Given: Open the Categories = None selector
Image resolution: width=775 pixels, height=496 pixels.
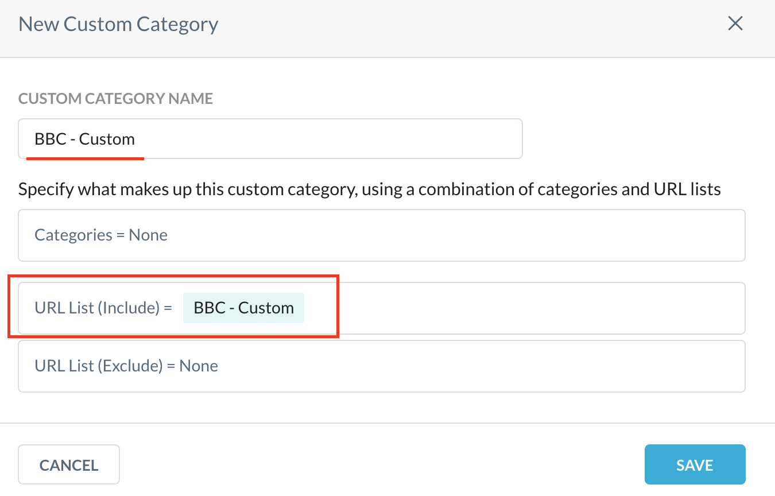Looking at the screenshot, I should tap(382, 235).
